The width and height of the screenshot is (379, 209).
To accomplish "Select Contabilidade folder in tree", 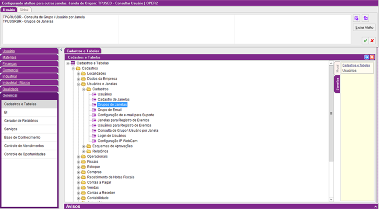I will point(98,198).
